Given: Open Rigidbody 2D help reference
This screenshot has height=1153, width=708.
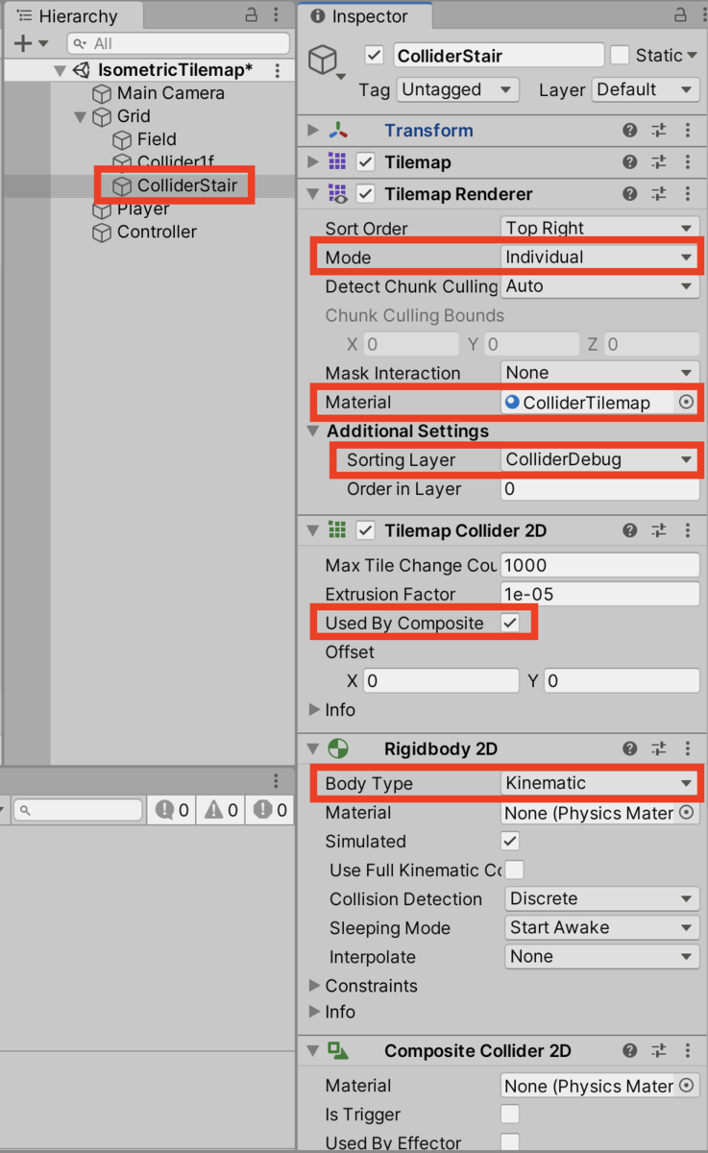Looking at the screenshot, I should click(x=630, y=748).
